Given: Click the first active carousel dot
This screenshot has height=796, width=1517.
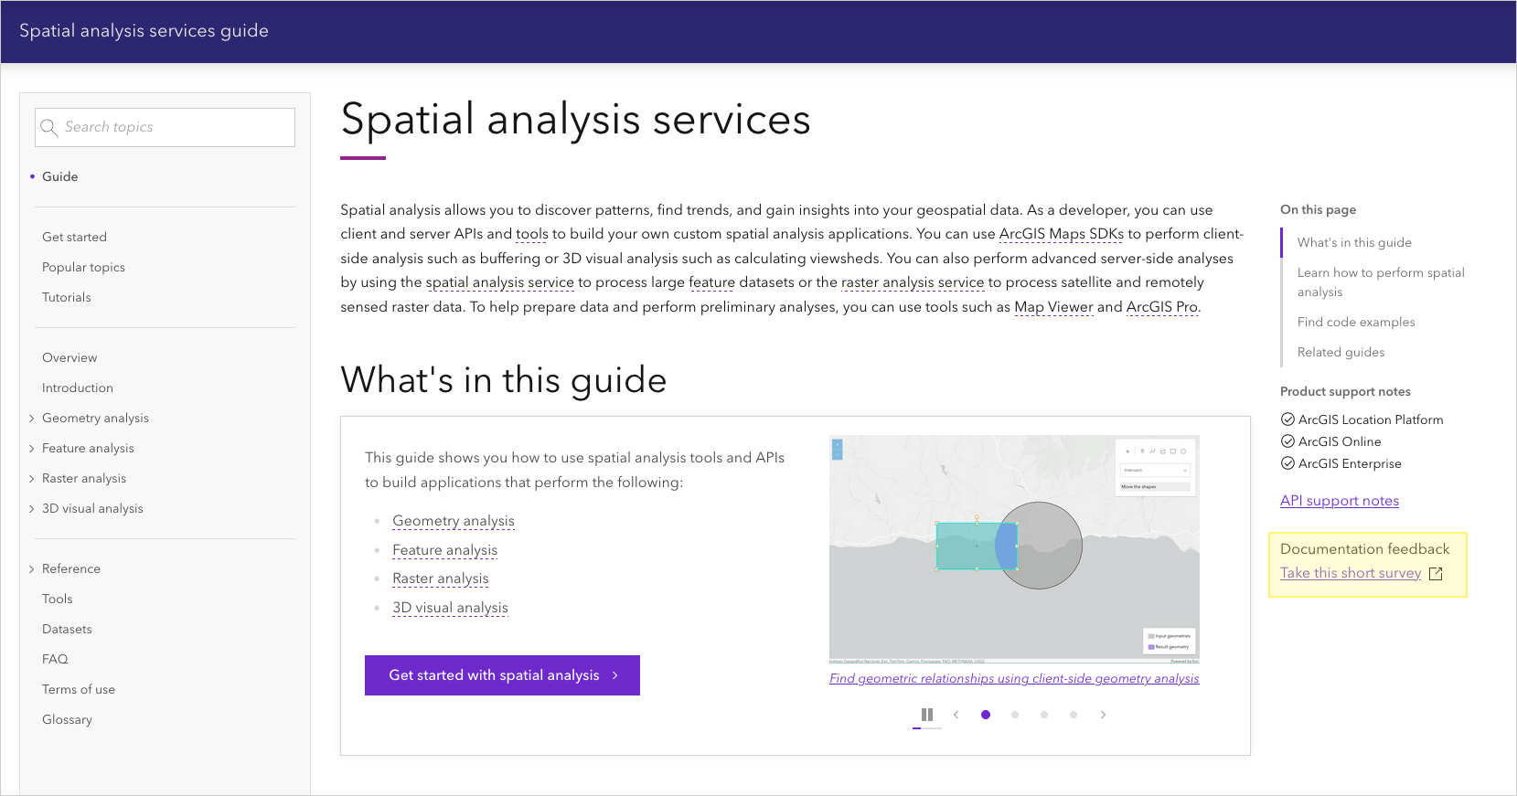Looking at the screenshot, I should coord(986,715).
